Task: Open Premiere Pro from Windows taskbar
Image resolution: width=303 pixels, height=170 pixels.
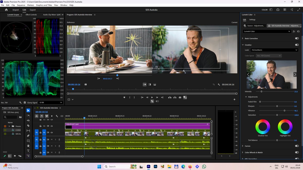Action: pos(149,166)
